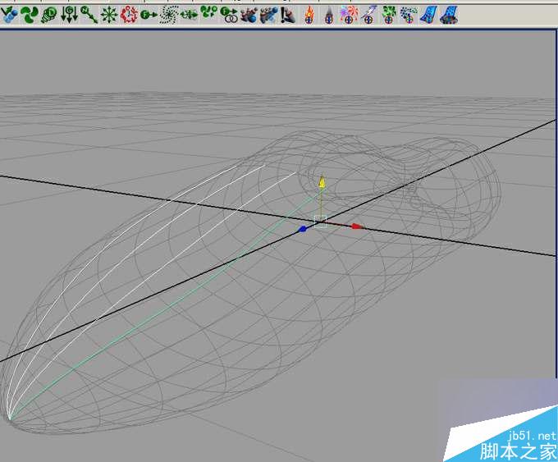
Task: Grab the red X-axis manipulator arrow
Action: [357, 226]
